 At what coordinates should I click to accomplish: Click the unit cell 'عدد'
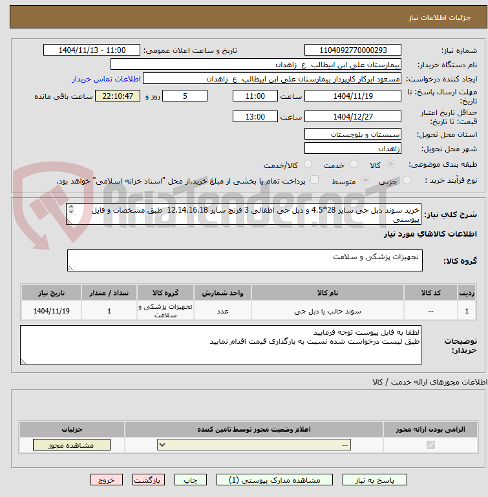point(222,311)
